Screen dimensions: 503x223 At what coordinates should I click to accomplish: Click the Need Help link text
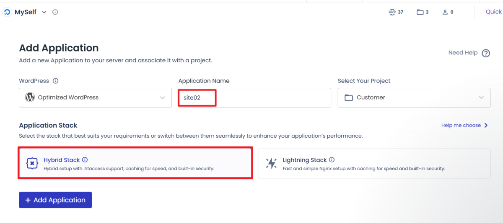click(x=463, y=53)
